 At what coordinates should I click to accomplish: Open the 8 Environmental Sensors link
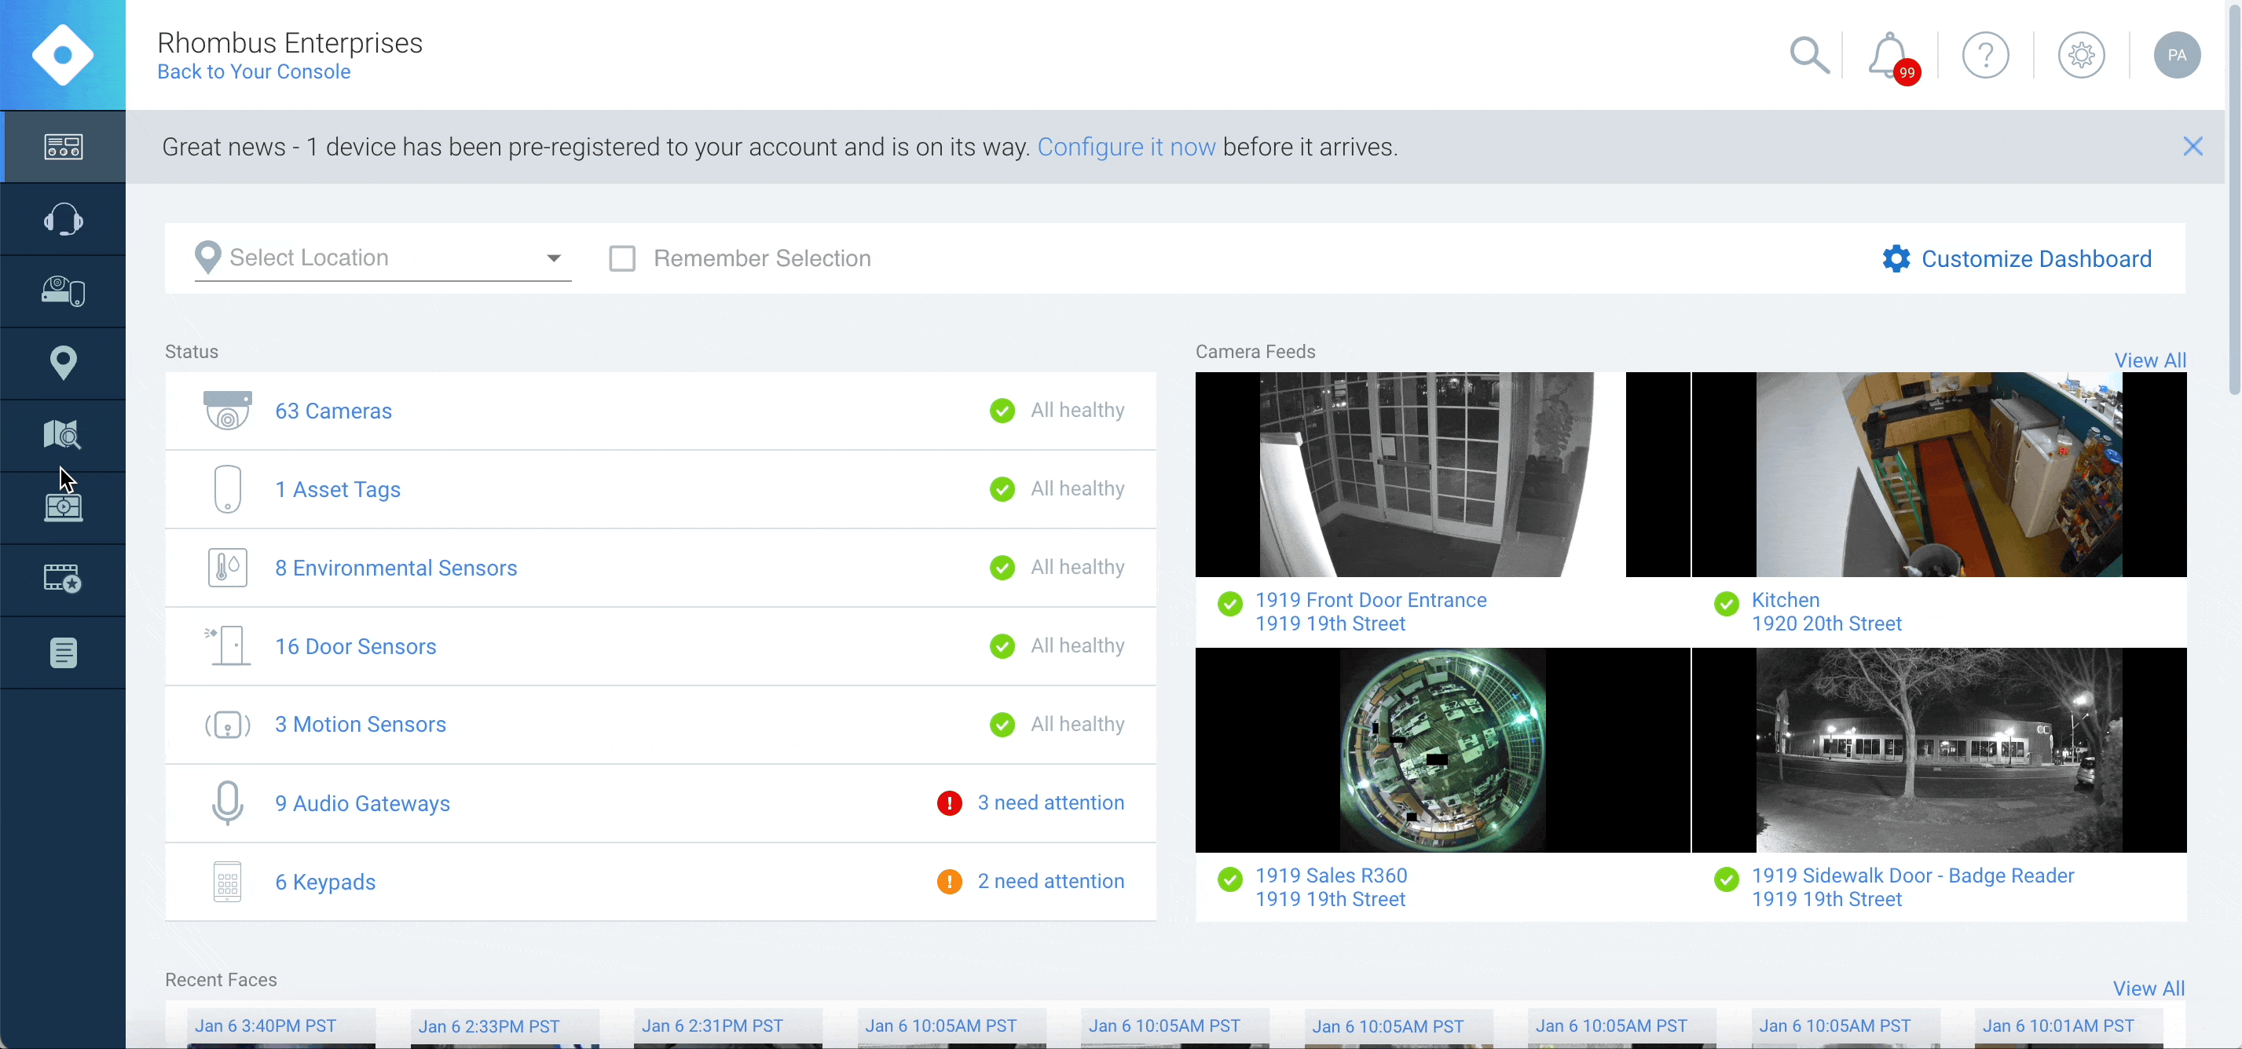point(396,567)
